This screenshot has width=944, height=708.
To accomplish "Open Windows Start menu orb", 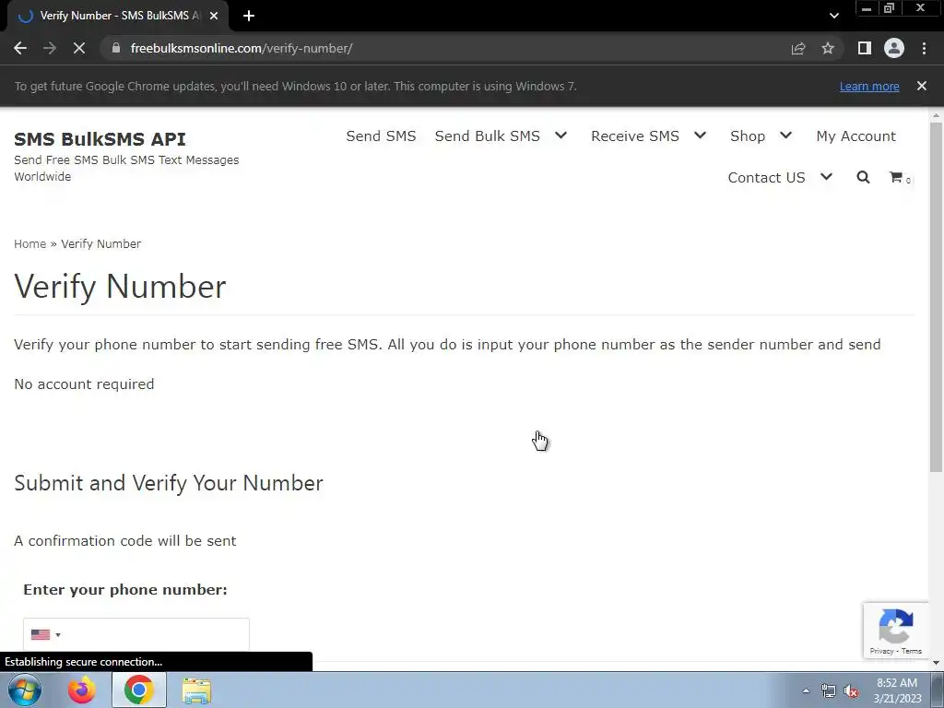I will click(x=25, y=690).
